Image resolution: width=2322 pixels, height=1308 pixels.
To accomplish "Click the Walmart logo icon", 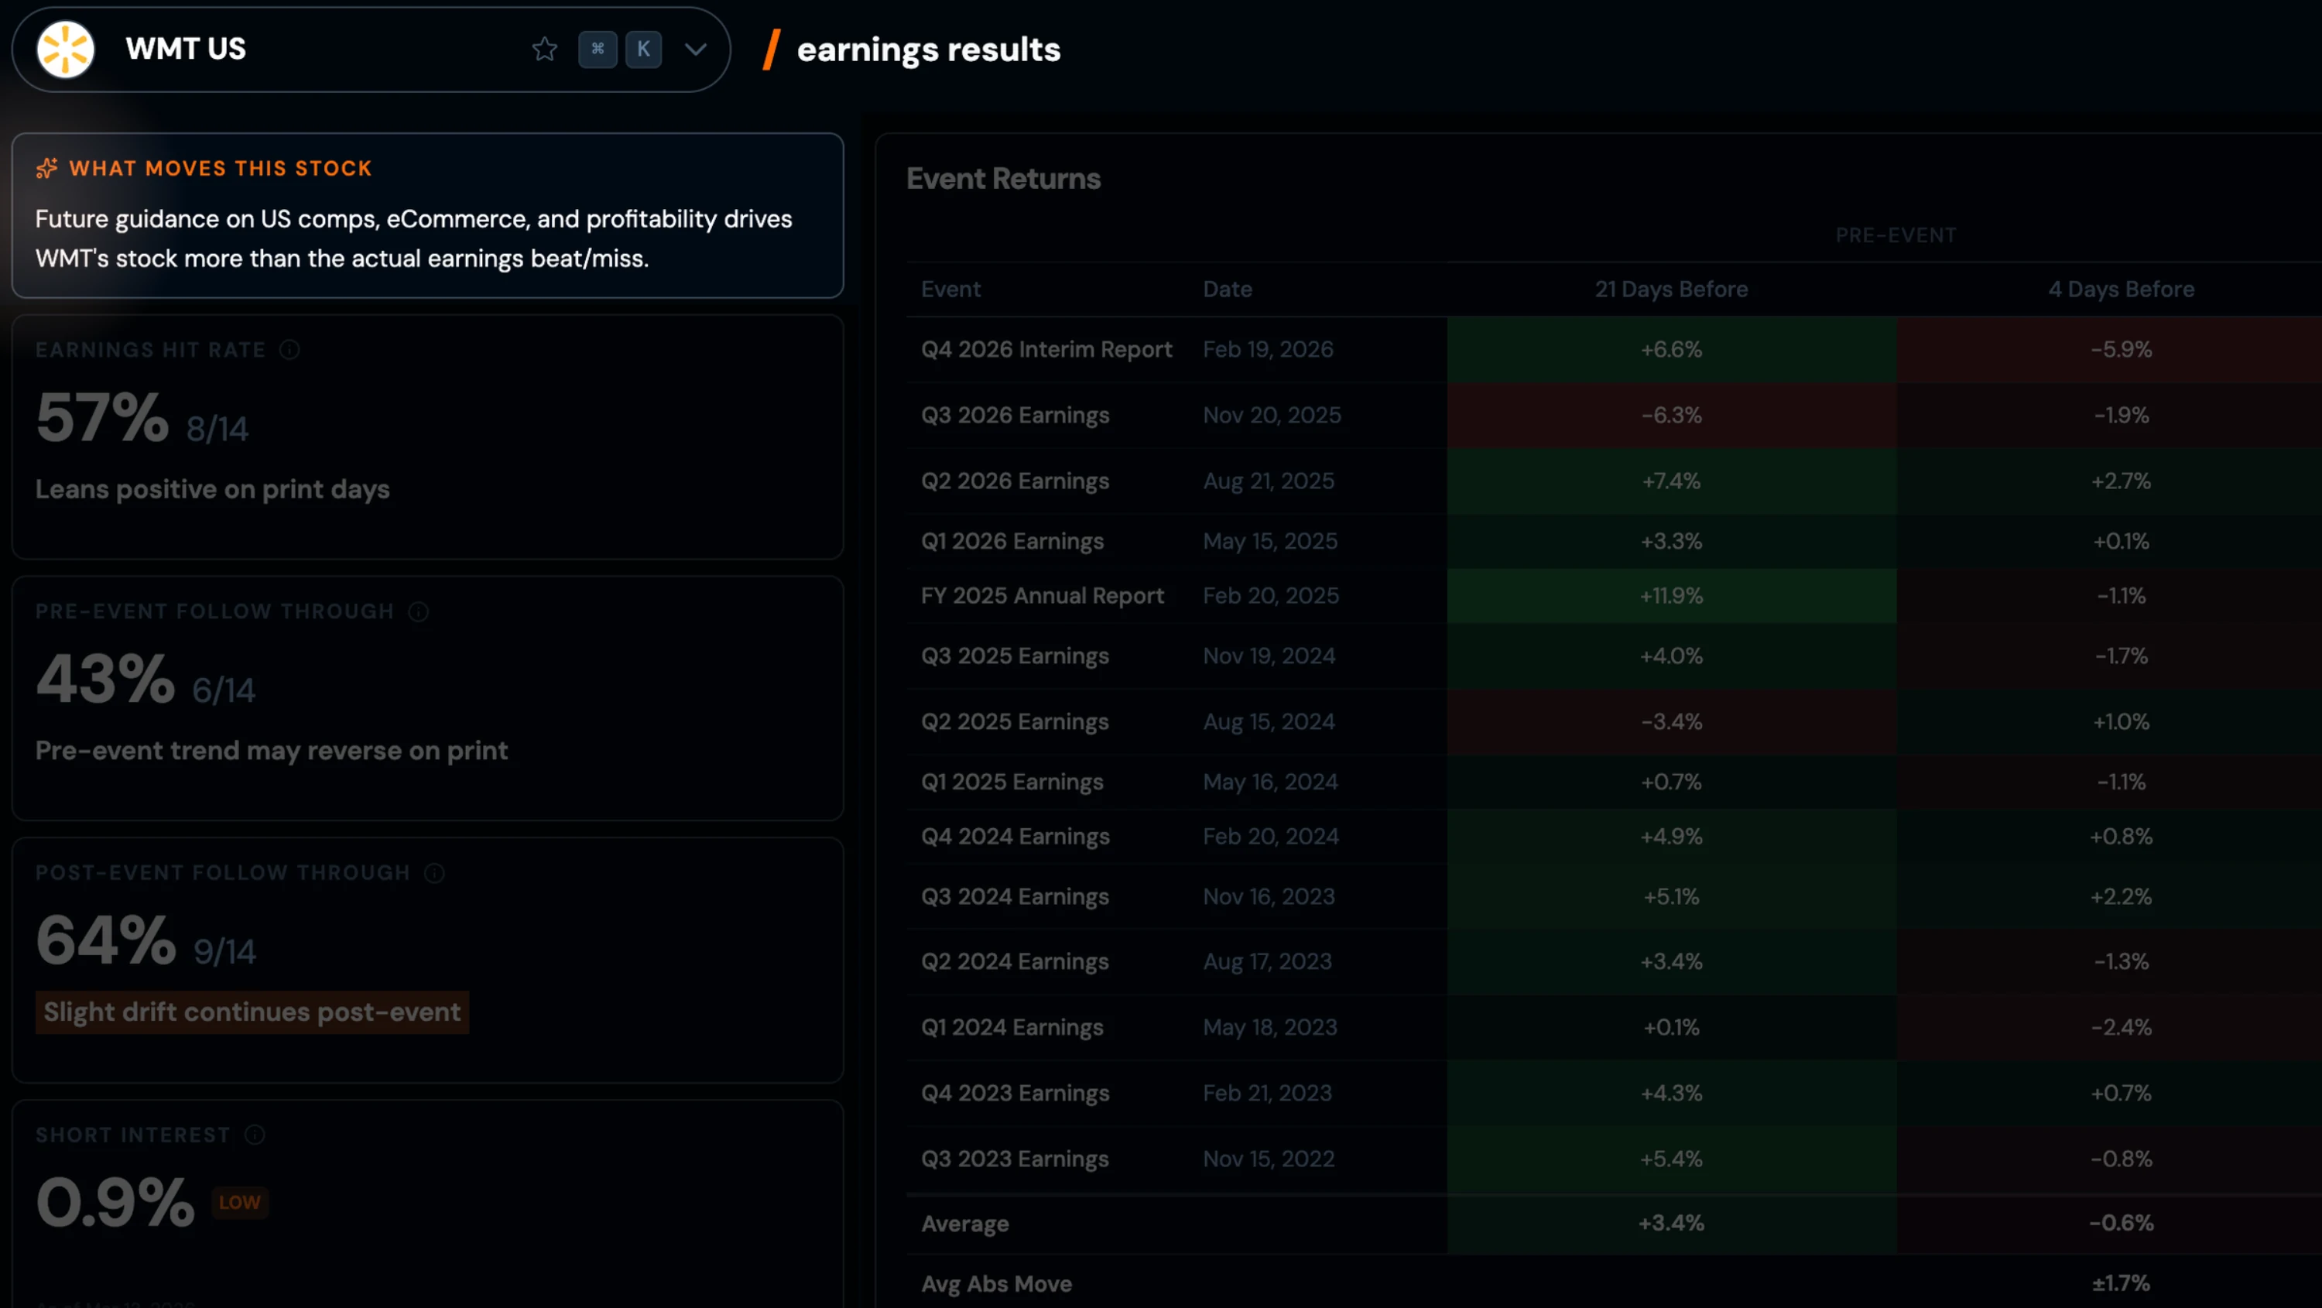I will 65,50.
